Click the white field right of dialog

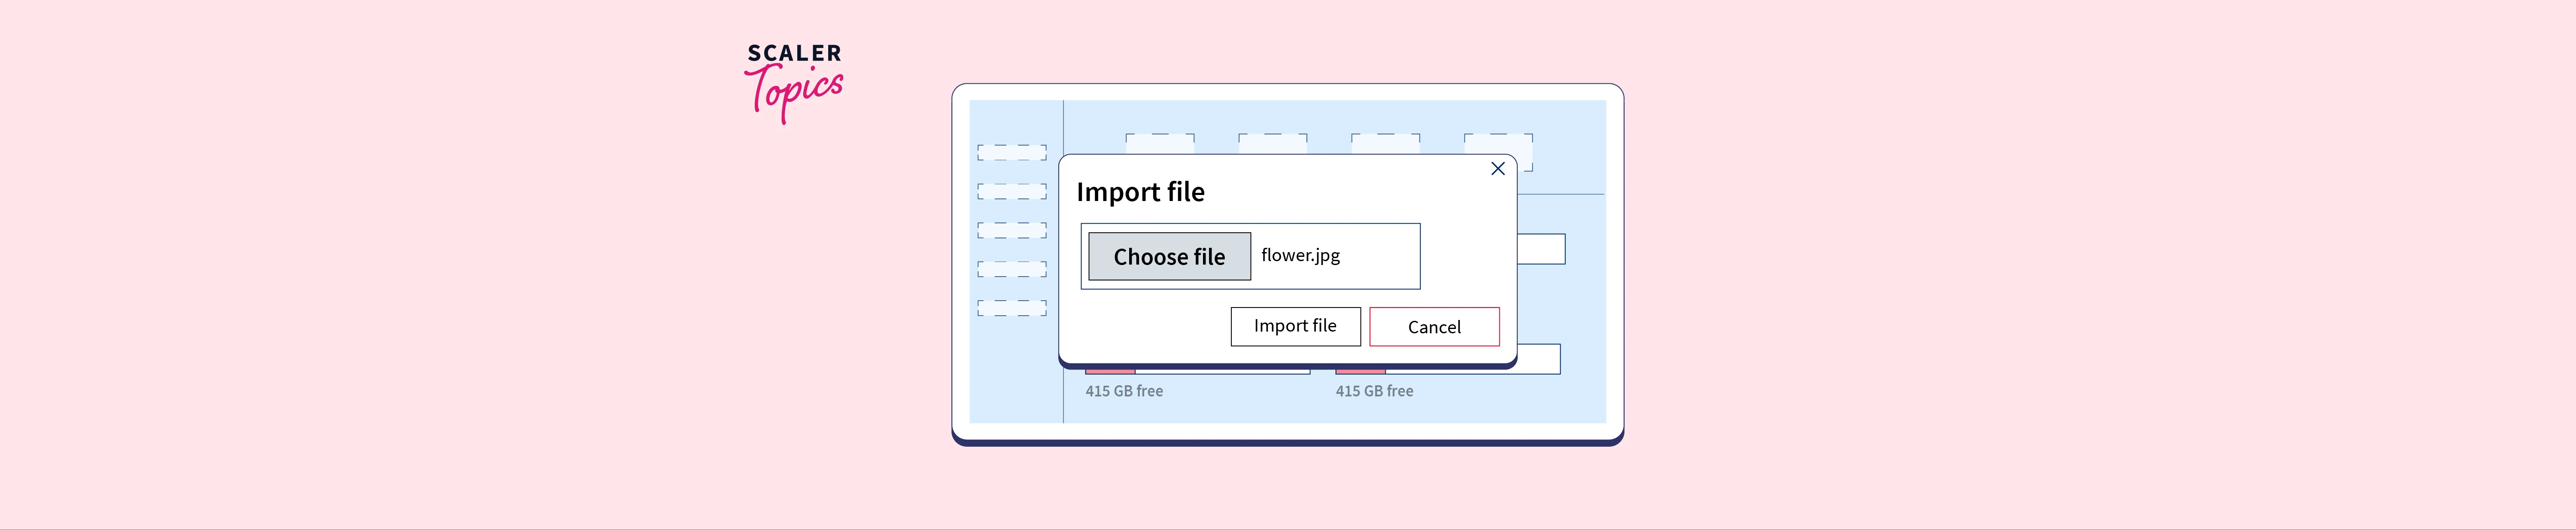[1541, 249]
